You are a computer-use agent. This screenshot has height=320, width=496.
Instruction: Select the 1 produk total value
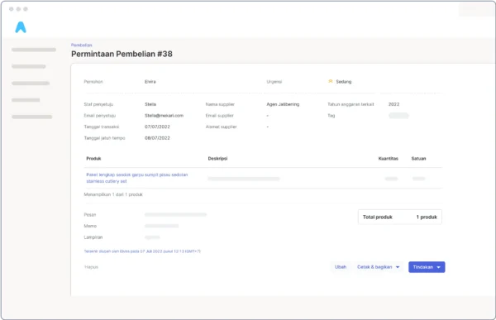tap(427, 217)
